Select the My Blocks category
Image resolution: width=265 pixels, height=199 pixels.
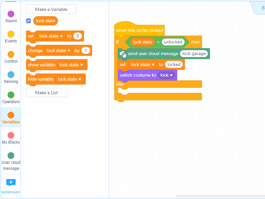pos(11,135)
